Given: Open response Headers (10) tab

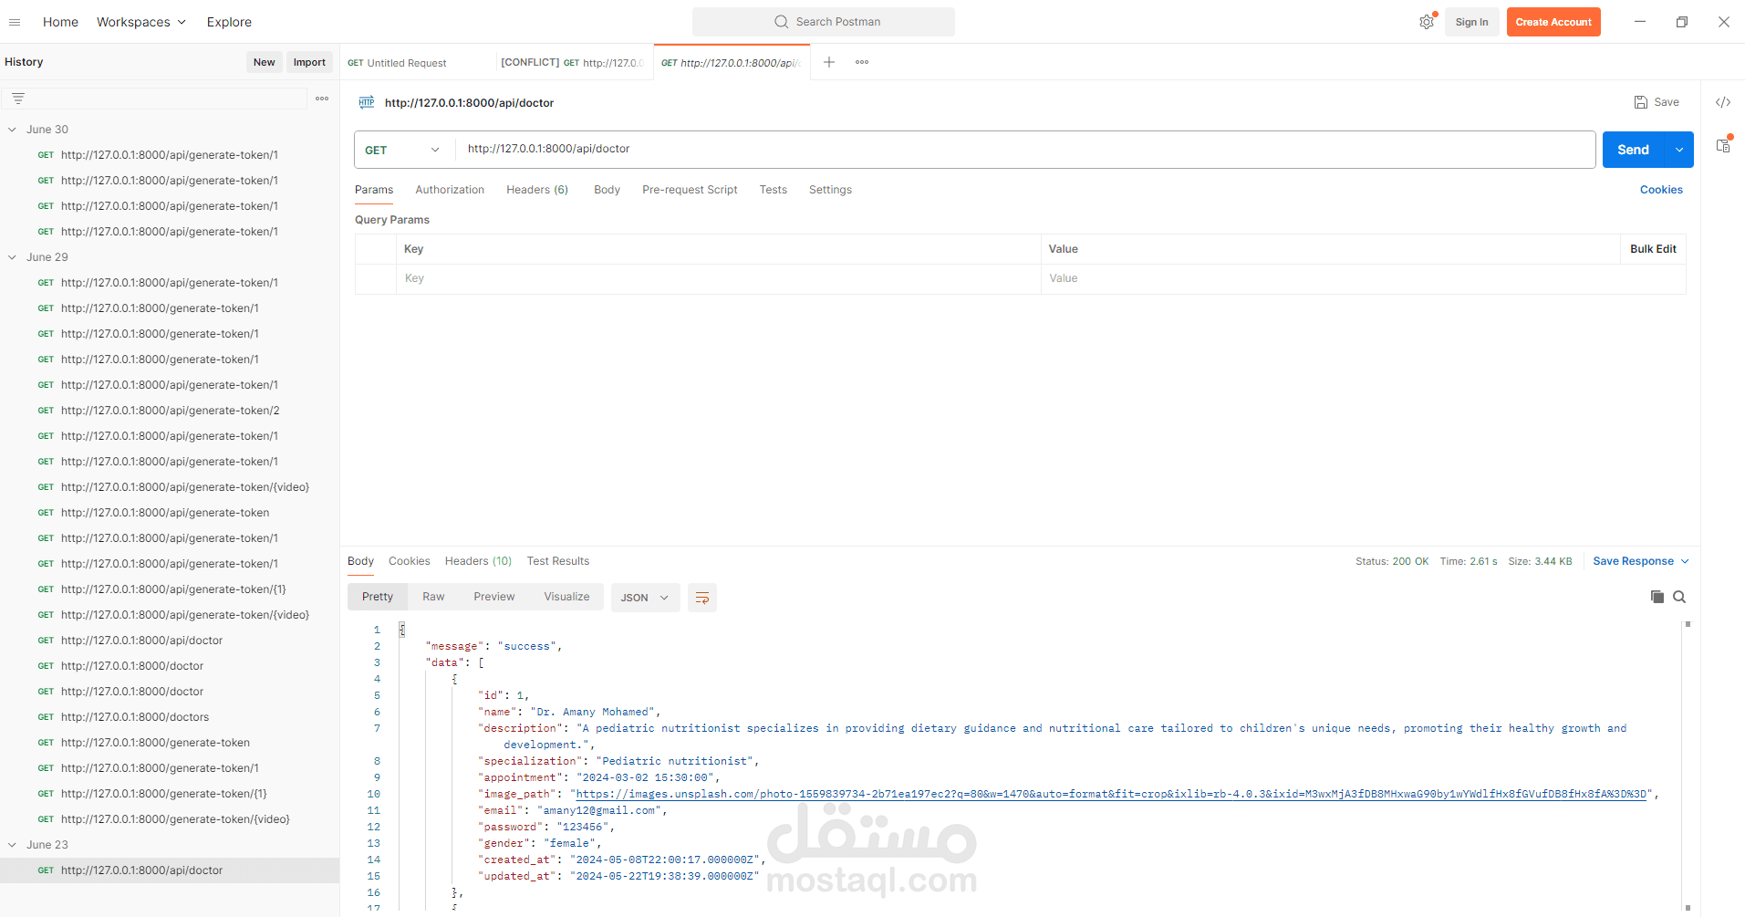Looking at the screenshot, I should [x=478, y=561].
